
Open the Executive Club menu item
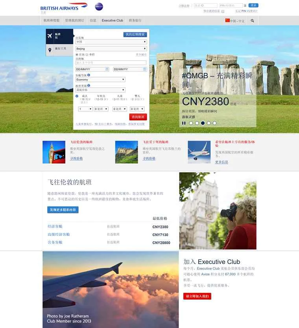[112, 20]
